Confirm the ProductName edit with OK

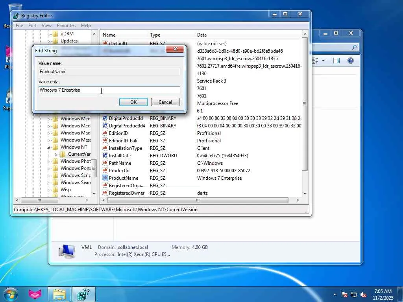(x=133, y=102)
